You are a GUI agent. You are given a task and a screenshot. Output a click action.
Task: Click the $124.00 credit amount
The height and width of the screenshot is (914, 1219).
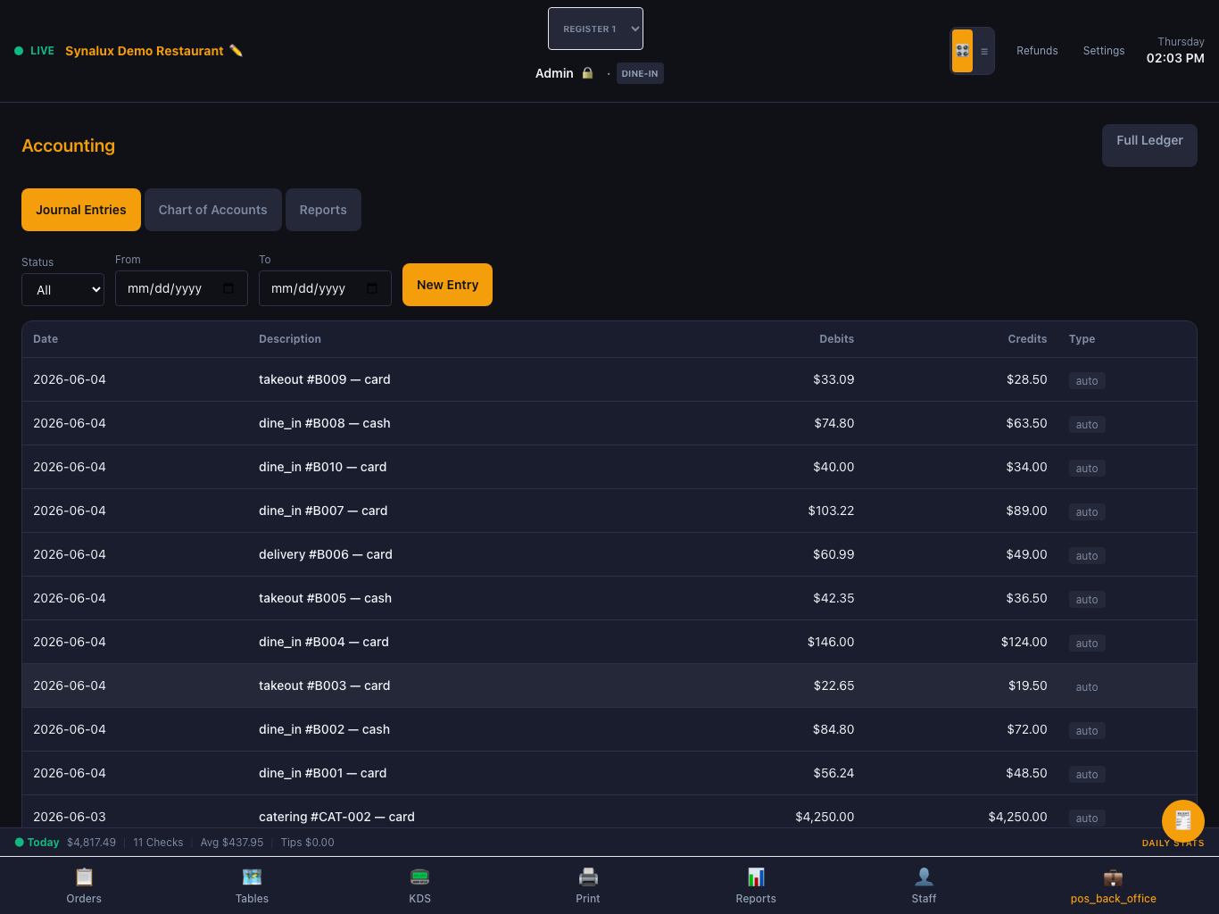pos(1024,642)
